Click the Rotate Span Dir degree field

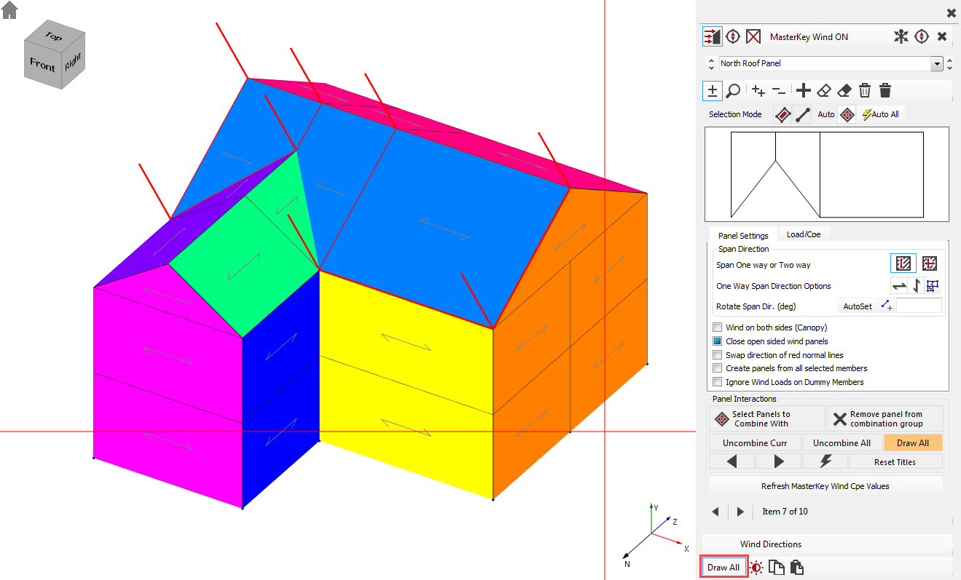pyautogui.click(x=918, y=306)
